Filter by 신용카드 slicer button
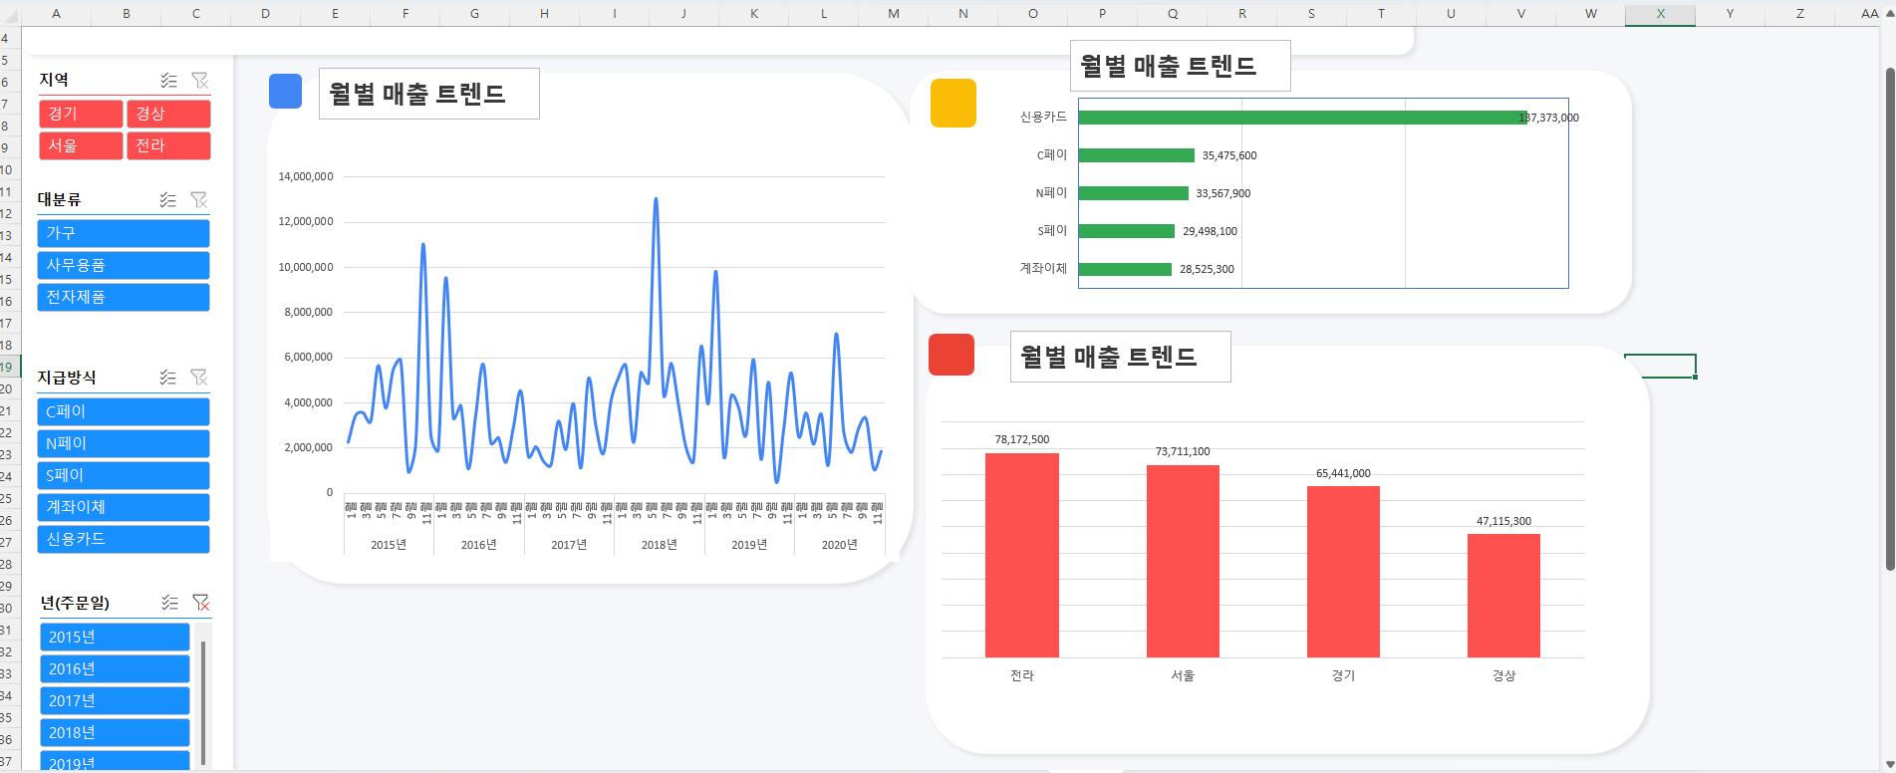 click(124, 539)
